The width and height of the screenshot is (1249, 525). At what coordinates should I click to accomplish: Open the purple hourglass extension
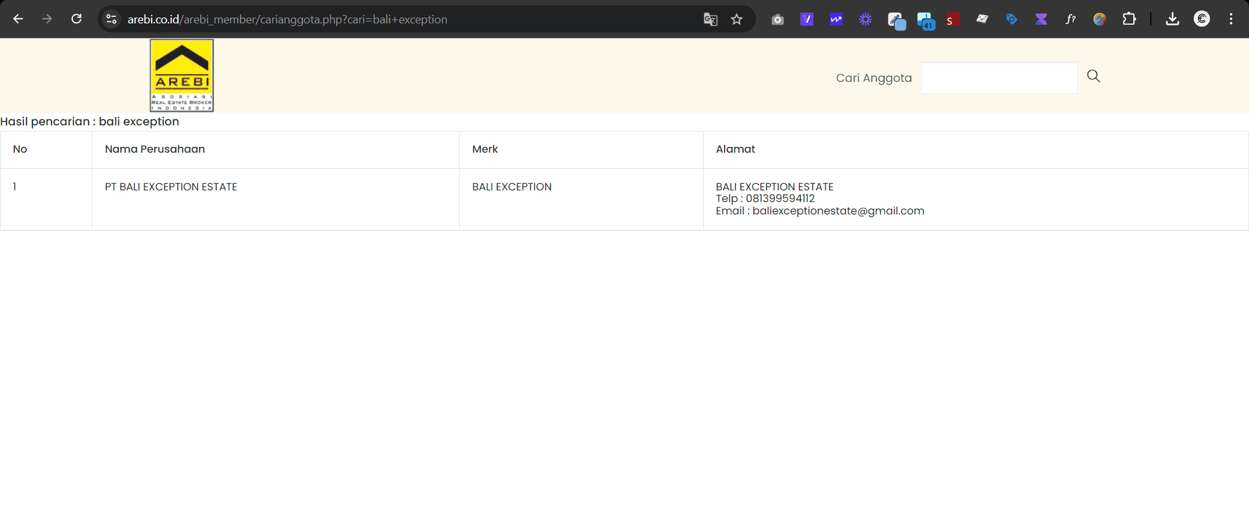1041,19
